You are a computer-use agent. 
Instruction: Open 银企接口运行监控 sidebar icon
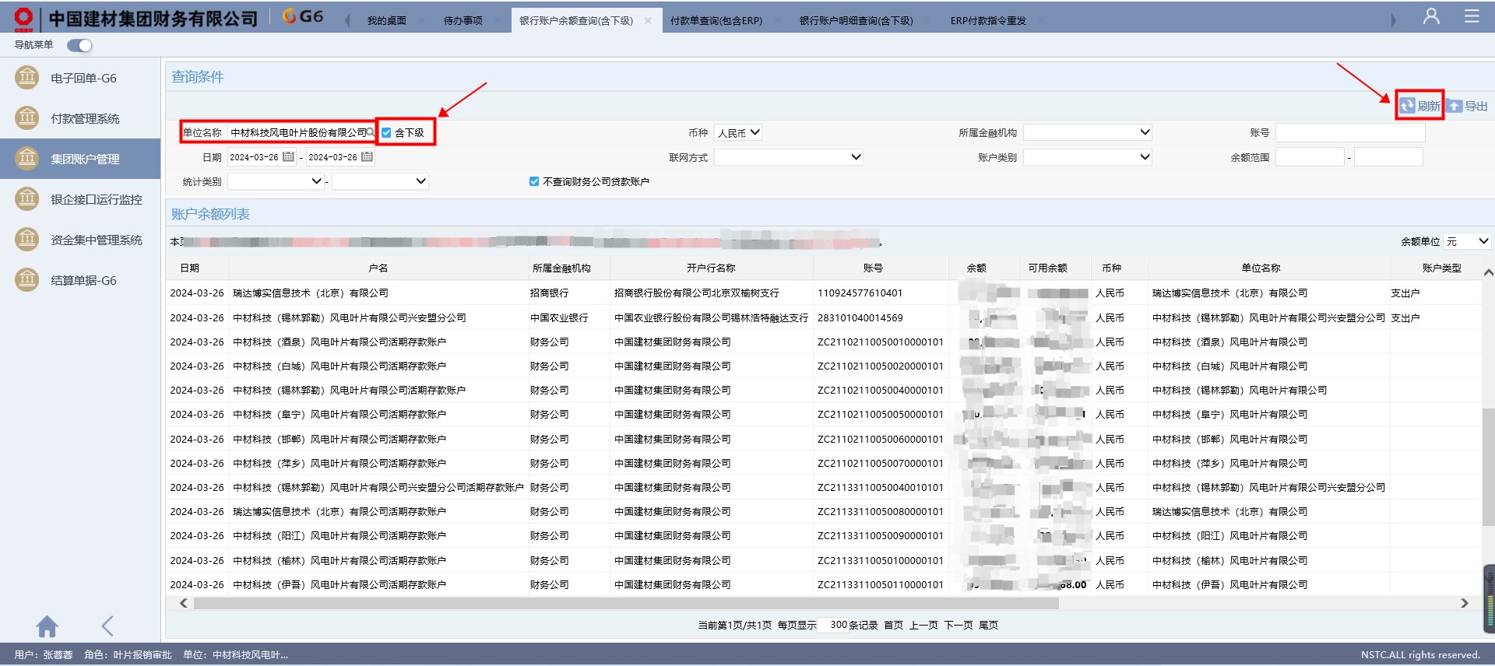[x=27, y=199]
